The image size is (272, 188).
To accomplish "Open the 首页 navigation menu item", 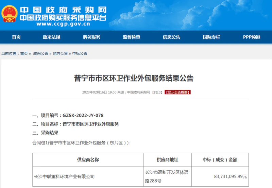I will (16, 37).
